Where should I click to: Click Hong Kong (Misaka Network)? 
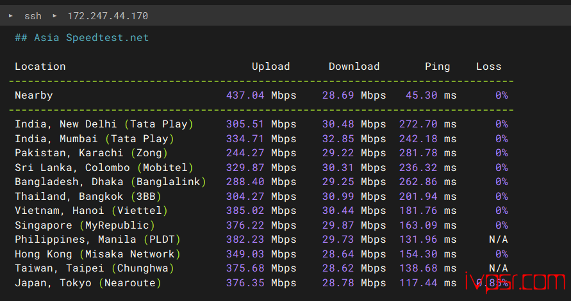pos(97,254)
